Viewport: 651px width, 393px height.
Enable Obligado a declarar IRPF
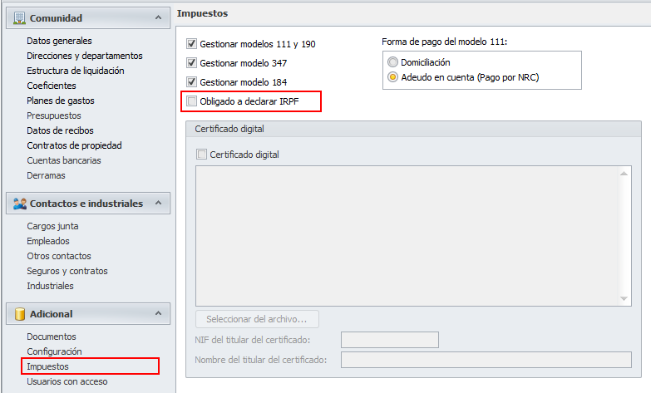(191, 101)
